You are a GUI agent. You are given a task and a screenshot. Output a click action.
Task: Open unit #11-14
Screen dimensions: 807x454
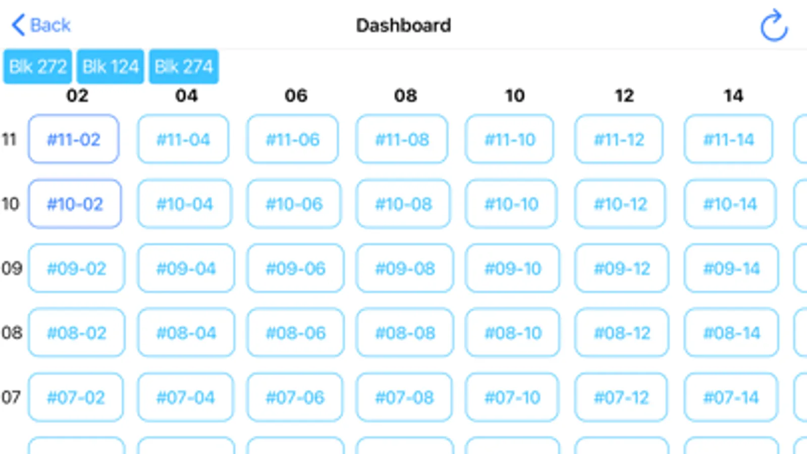coord(728,139)
